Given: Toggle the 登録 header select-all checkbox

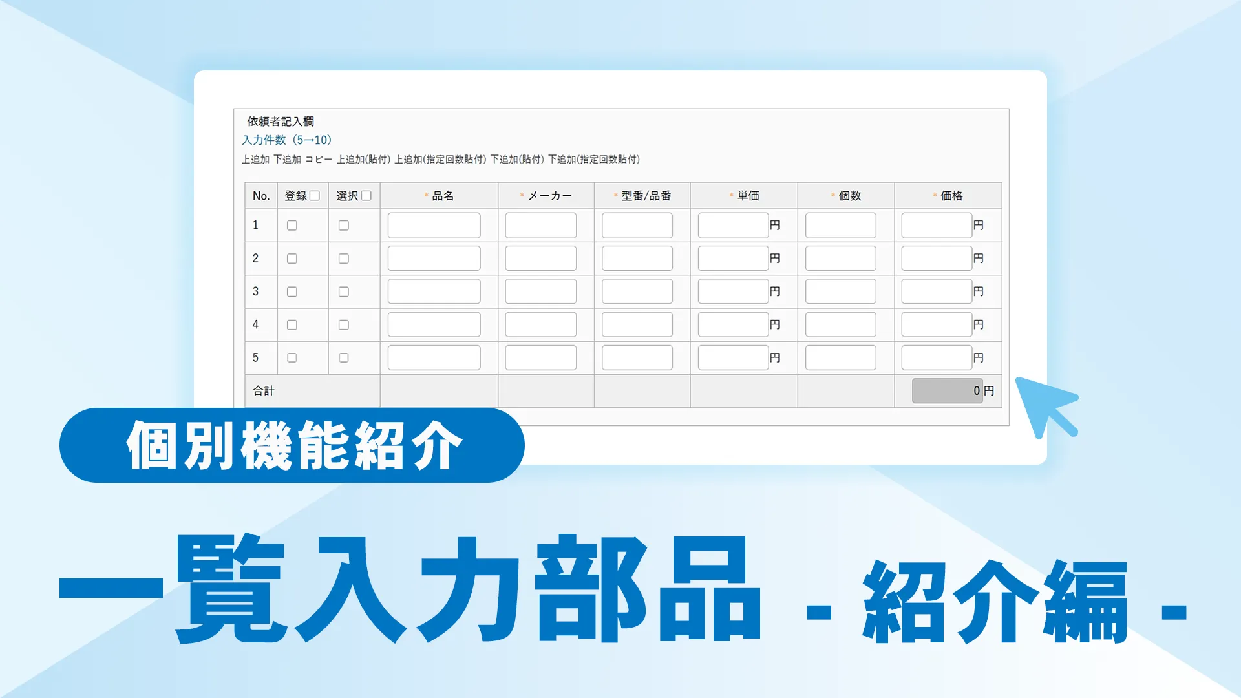Looking at the screenshot, I should pyautogui.click(x=314, y=195).
